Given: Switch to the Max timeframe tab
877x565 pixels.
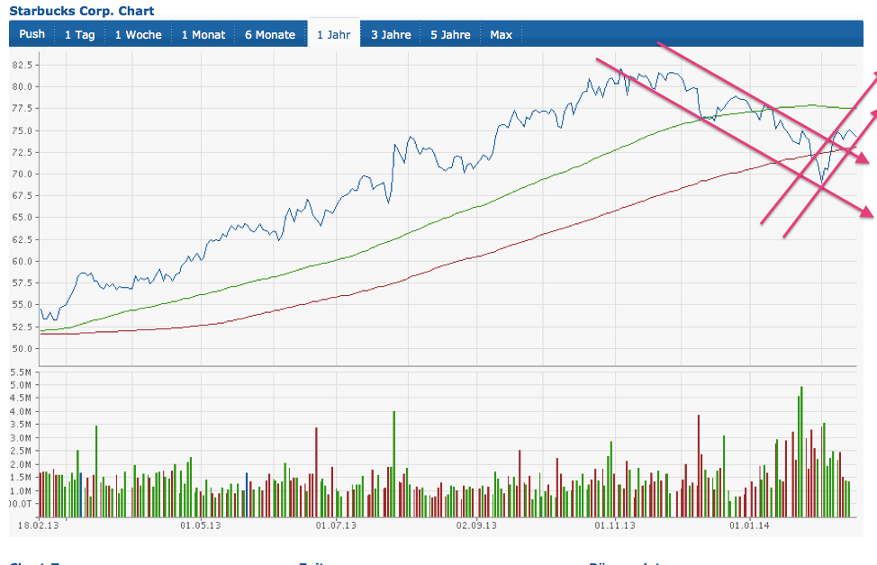Looking at the screenshot, I should 501,35.
